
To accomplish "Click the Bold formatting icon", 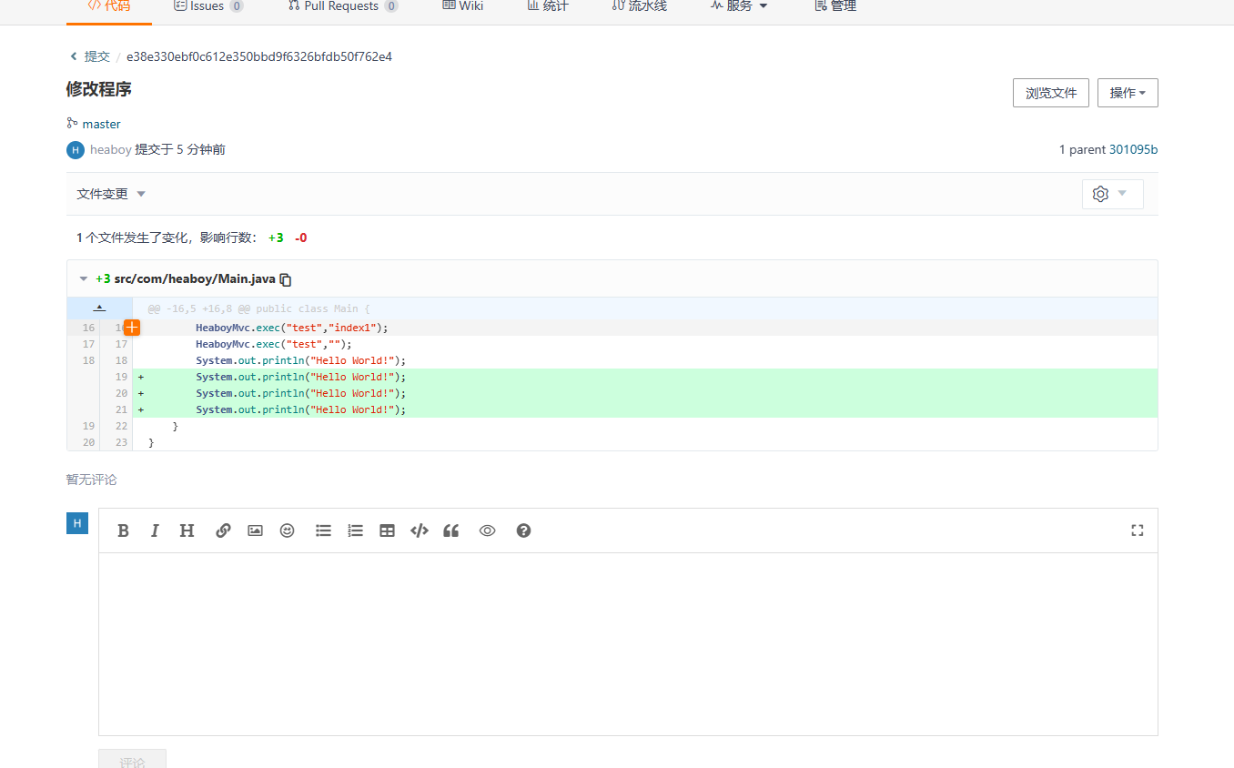I will pos(124,531).
